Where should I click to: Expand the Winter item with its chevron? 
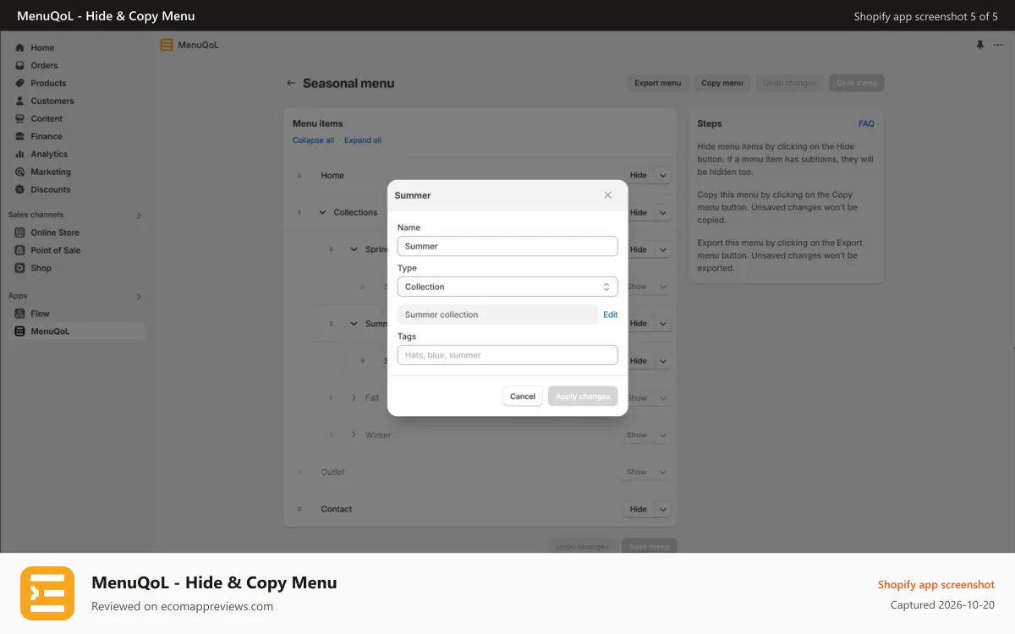click(354, 435)
